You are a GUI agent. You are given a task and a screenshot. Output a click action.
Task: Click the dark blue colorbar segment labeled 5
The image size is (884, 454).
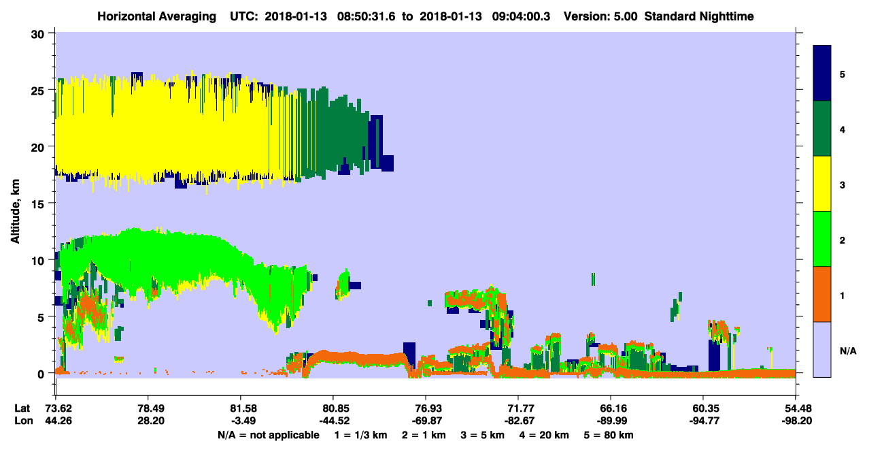pos(822,73)
